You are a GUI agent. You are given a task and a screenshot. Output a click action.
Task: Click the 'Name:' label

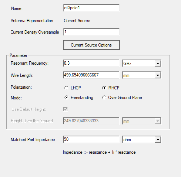pos(17,8)
